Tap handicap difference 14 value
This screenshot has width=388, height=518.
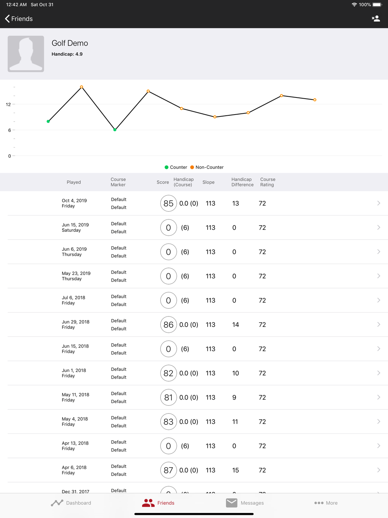(x=236, y=325)
